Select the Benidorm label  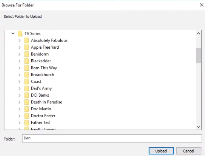tap(40, 54)
